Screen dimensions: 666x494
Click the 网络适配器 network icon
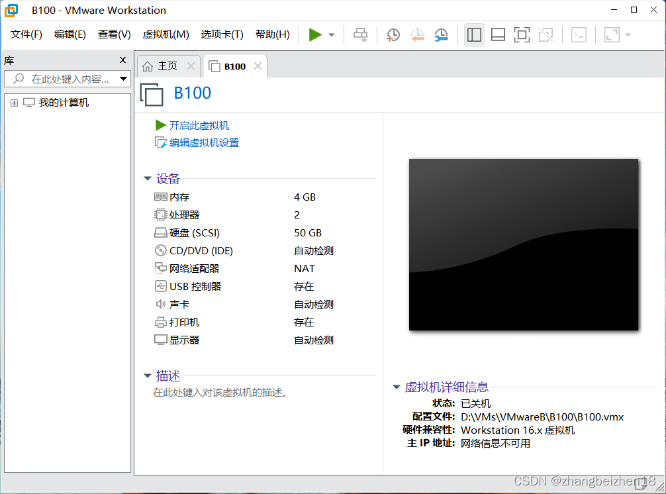coord(161,268)
